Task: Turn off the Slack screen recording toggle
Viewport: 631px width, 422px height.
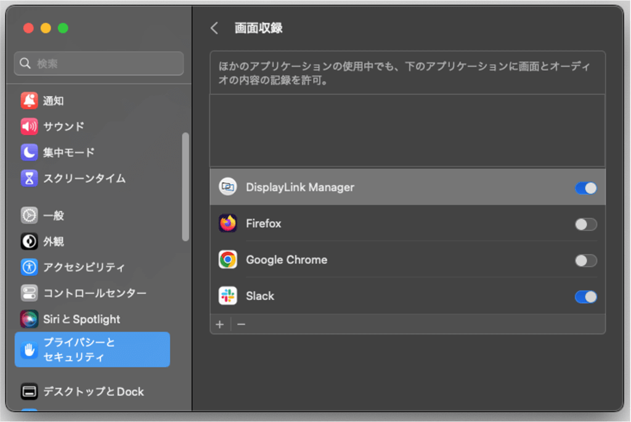Action: (x=585, y=296)
